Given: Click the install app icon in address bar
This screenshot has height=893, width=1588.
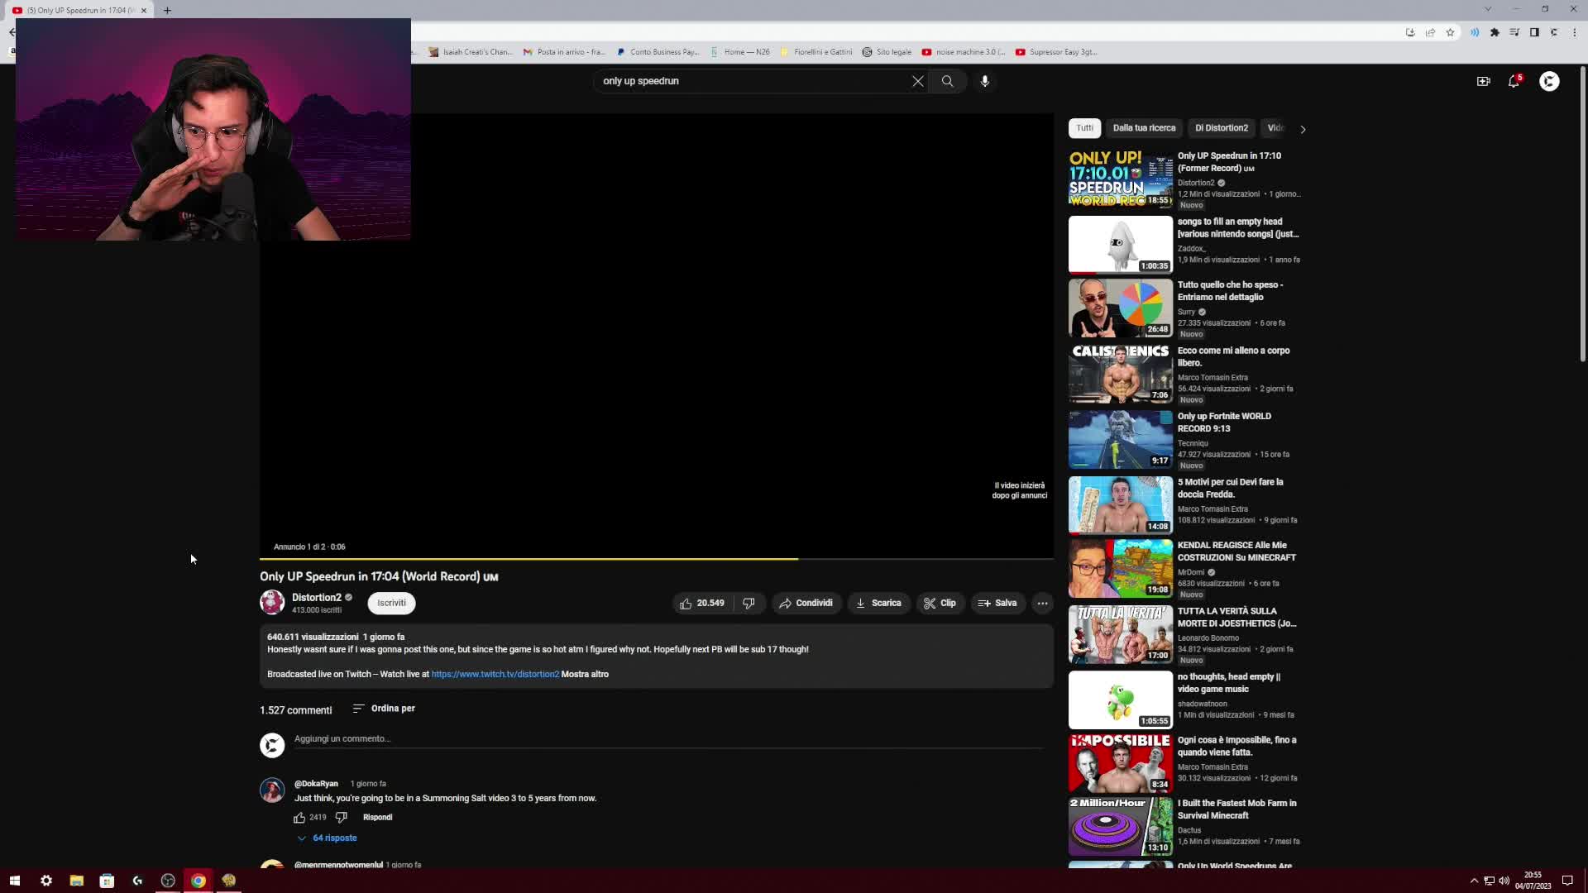Looking at the screenshot, I should tap(1410, 32).
